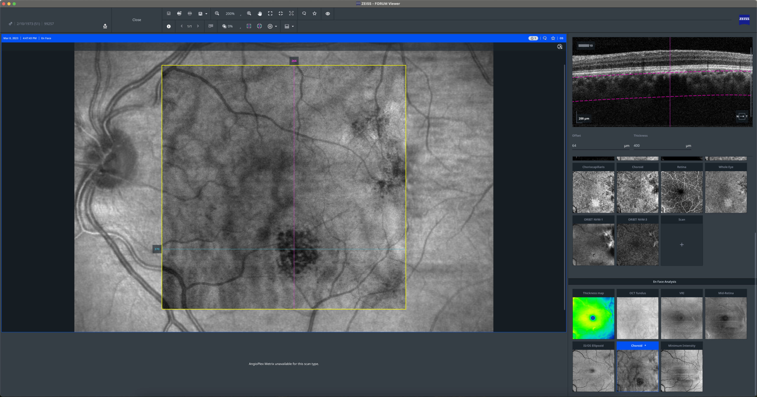Viewport: 757px width, 397px height.
Task: Click the plain printer icon
Action: click(x=190, y=14)
